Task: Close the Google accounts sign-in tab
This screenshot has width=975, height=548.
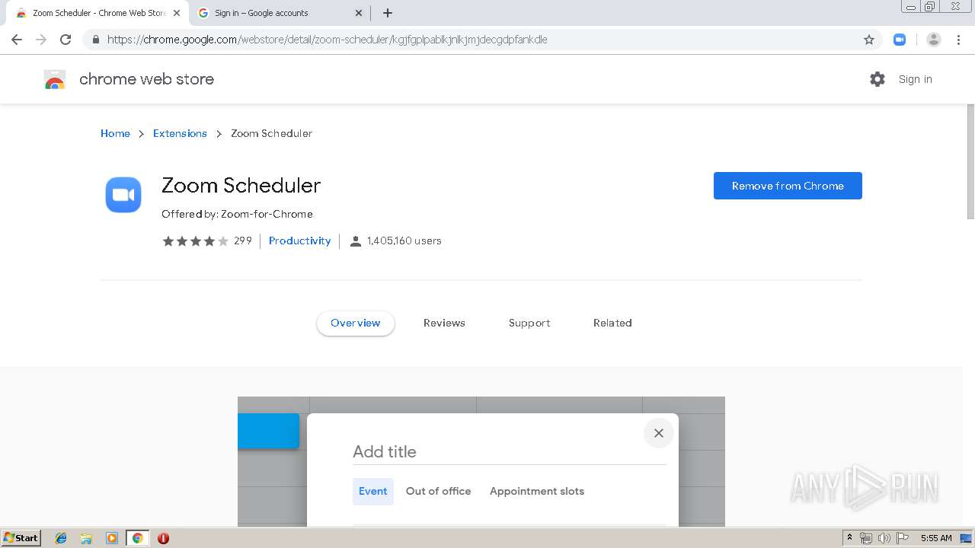Action: [x=359, y=13]
